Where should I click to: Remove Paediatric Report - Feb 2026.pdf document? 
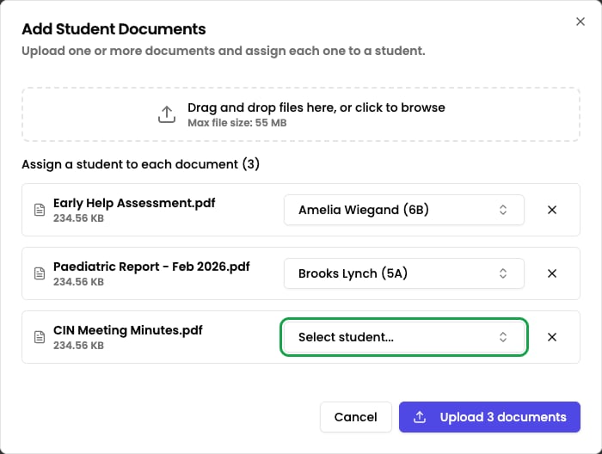pos(552,273)
